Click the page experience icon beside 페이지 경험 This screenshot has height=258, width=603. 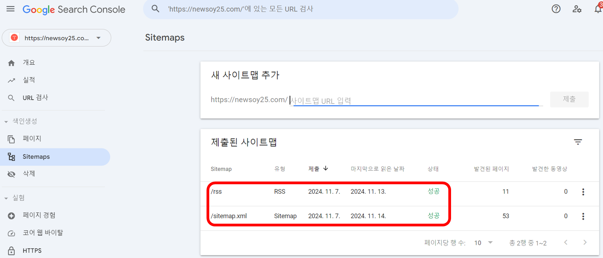tap(11, 216)
